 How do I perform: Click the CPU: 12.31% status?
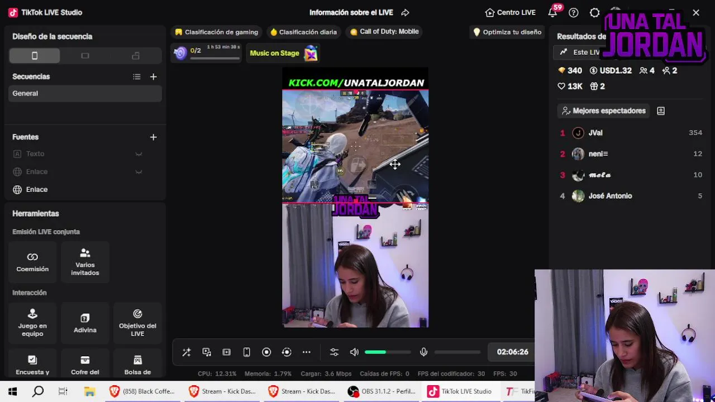(x=217, y=374)
